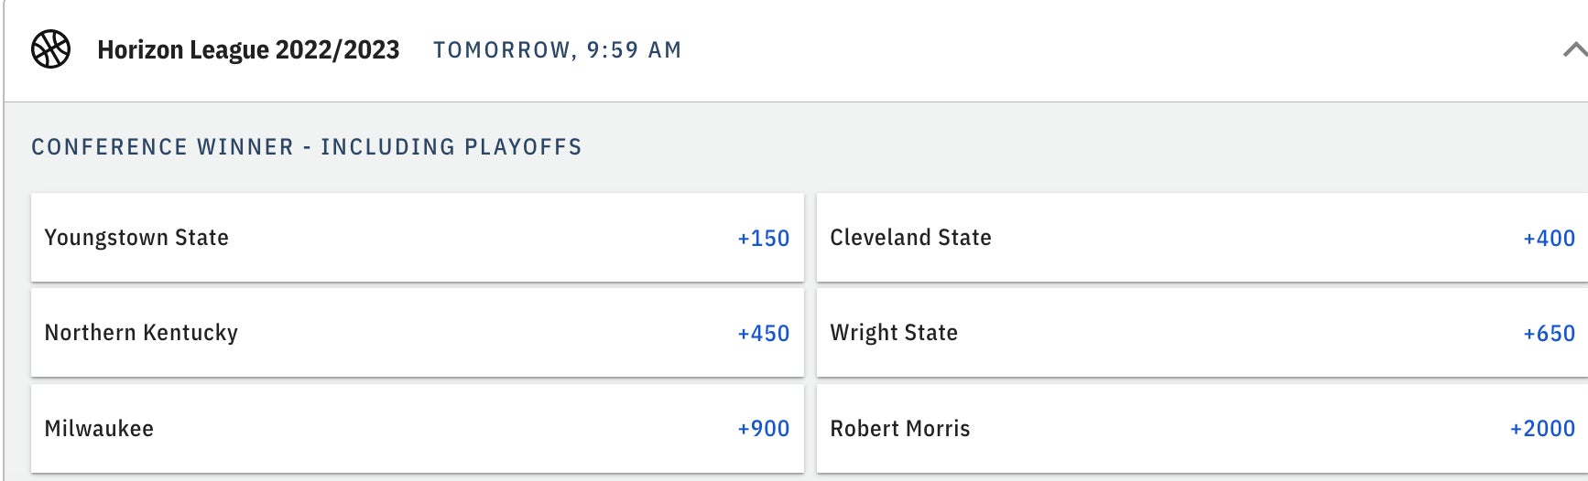Pick the Northern Kentucky +450 odds
This screenshot has width=1588, height=481.
tap(763, 334)
